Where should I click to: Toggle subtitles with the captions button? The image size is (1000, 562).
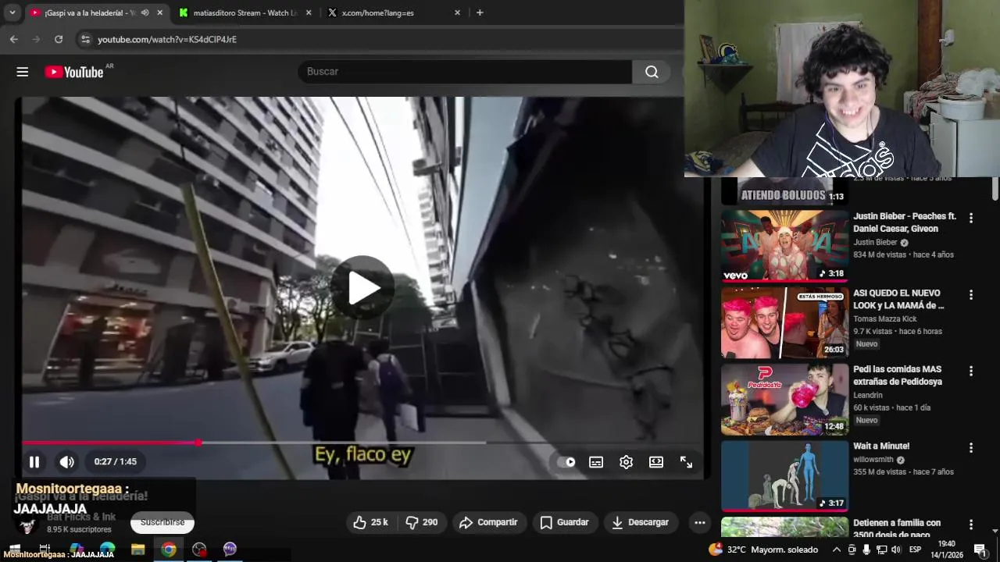[596, 462]
